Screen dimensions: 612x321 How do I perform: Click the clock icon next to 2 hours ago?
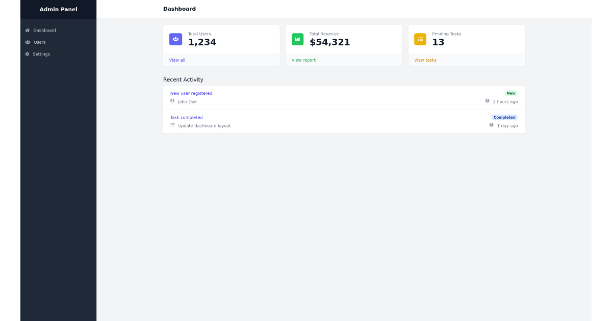pyautogui.click(x=488, y=101)
